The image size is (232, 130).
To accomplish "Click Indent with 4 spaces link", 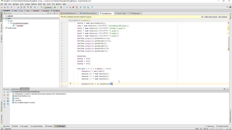I will pos(211,17).
